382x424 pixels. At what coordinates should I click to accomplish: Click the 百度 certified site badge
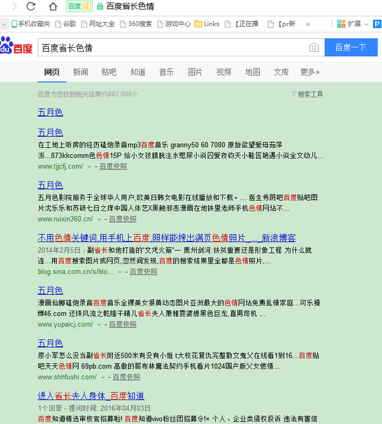point(79,6)
